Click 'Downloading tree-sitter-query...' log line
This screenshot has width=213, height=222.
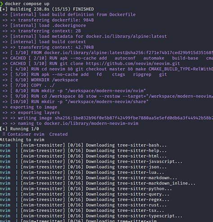point(84,194)
